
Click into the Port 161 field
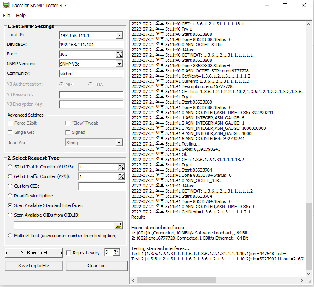tap(87, 54)
